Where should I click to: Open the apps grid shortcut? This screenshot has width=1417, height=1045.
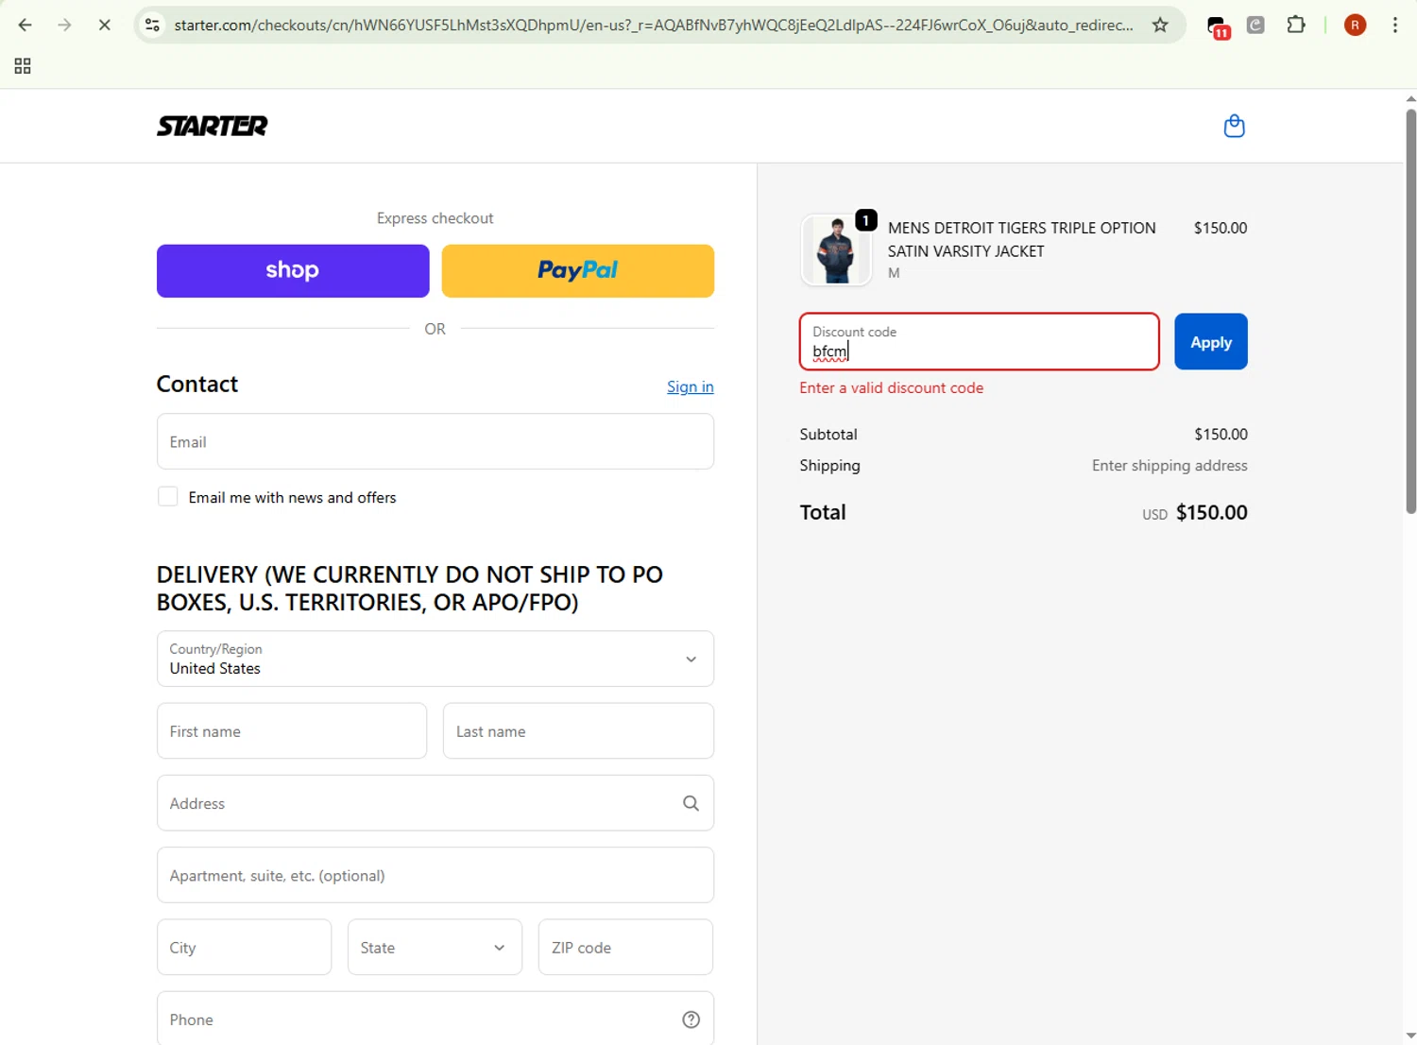(x=23, y=66)
